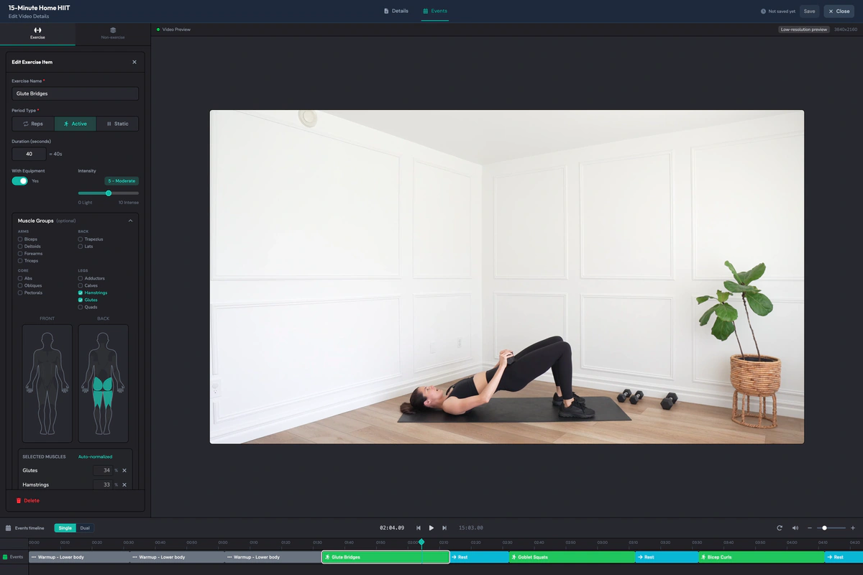Viewport: 863px width, 575px height.
Task: Remove Glutes from selected muscles
Action: [124, 470]
